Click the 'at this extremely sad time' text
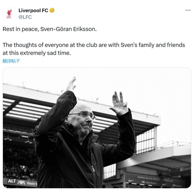The width and height of the screenshot is (195, 190). 36,53
